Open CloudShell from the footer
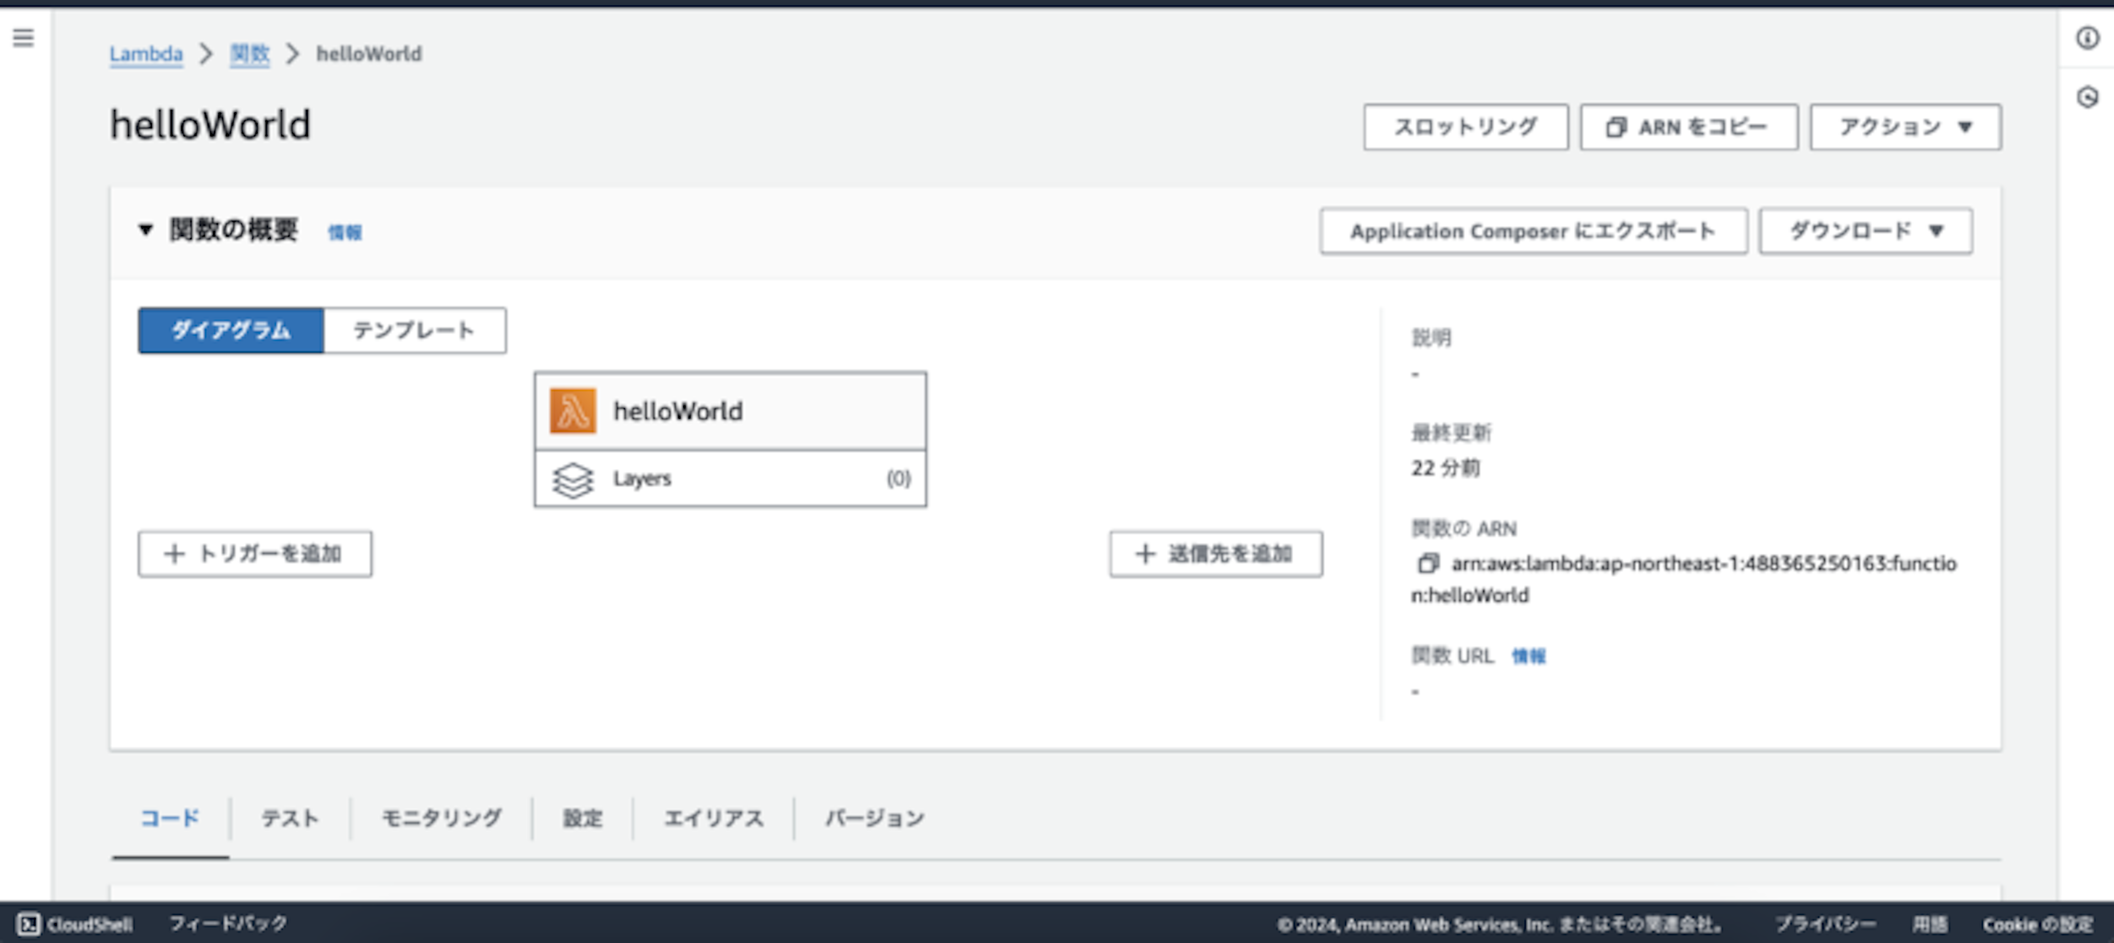The width and height of the screenshot is (2114, 943). click(x=75, y=924)
